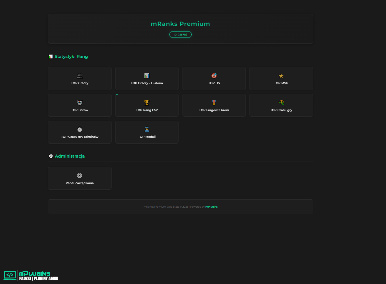
Task: Select the TOP Czasu gry water gun icon
Action: (281, 103)
